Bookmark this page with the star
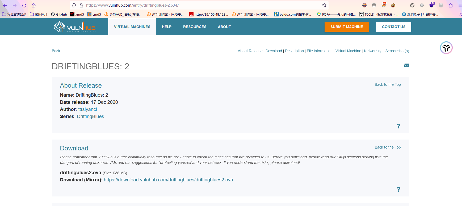 coord(324,5)
